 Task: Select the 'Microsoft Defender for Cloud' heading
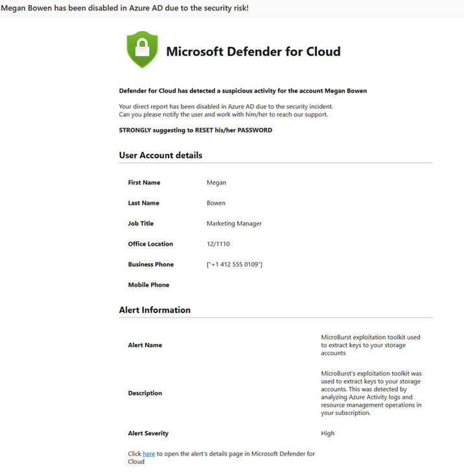click(253, 51)
